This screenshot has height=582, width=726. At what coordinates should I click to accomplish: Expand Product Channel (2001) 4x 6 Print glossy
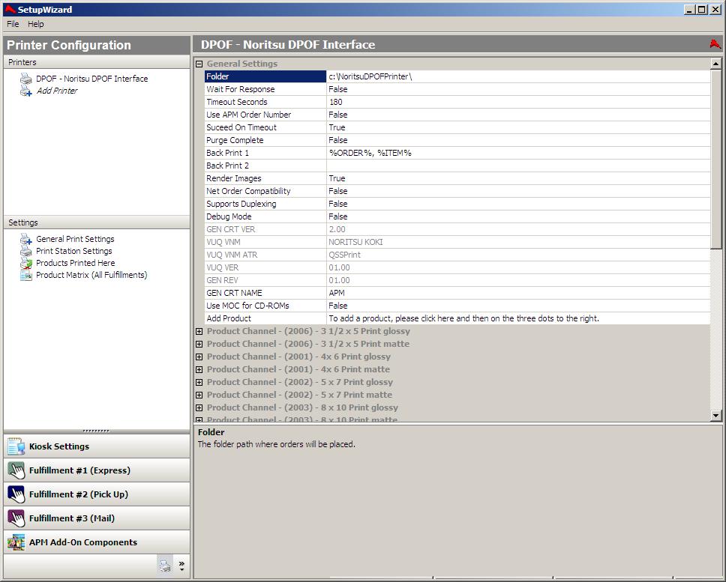coord(199,357)
